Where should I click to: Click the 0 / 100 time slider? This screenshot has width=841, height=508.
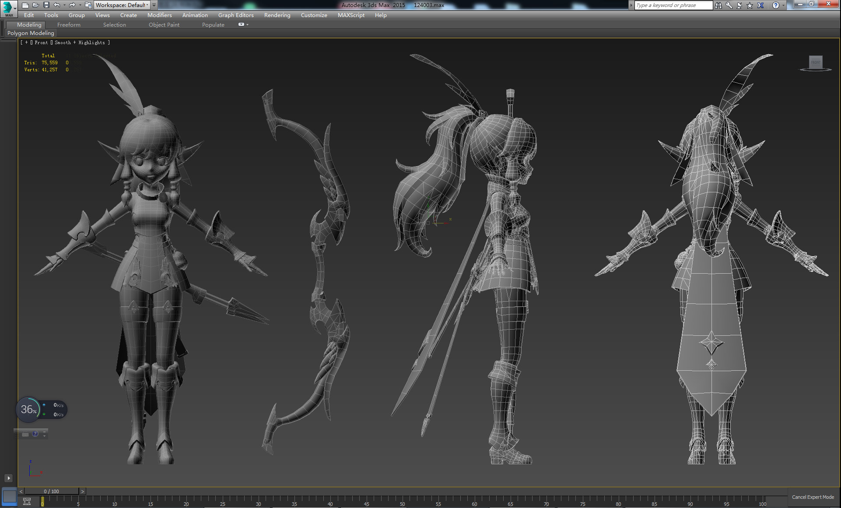click(x=51, y=491)
